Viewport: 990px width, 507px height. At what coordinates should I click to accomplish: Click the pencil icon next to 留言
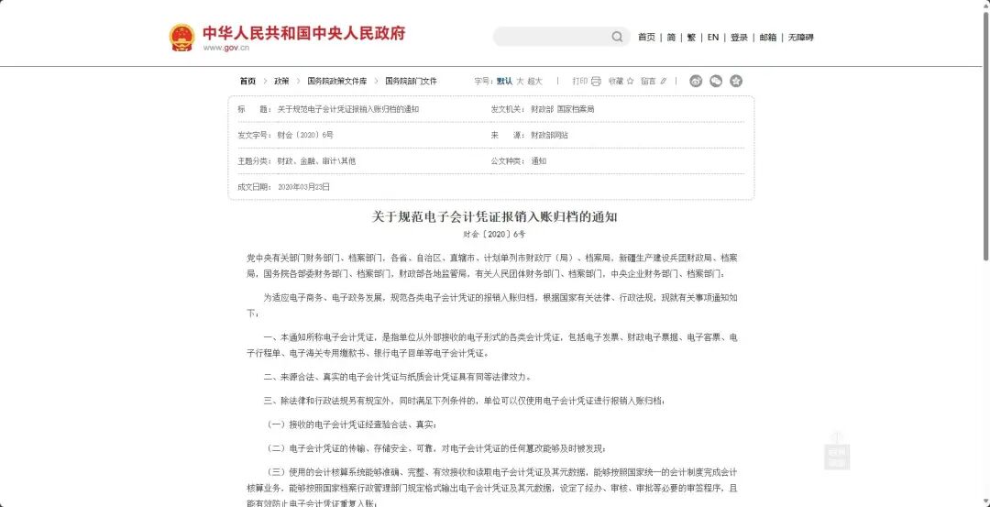(x=663, y=81)
